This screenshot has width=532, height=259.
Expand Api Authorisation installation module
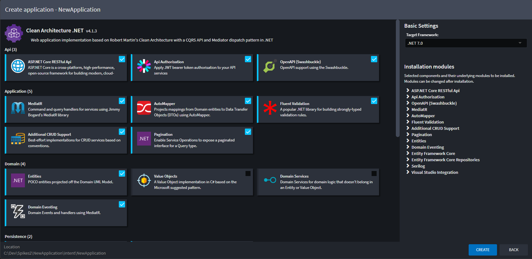coord(408,97)
